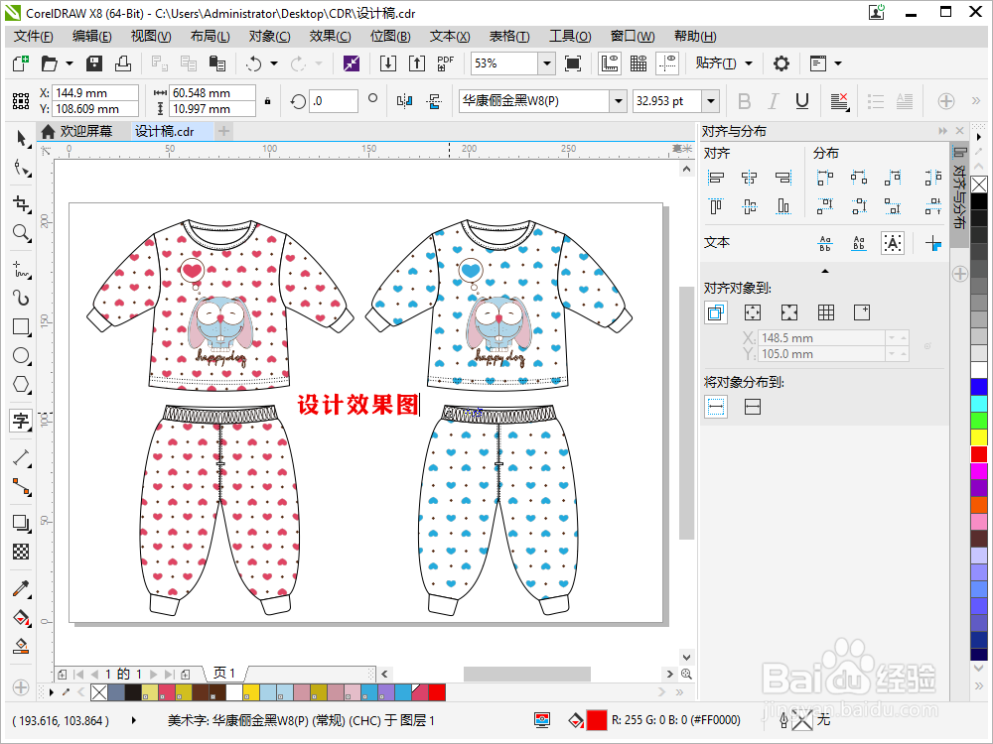Open the font name dropdown arrow

[x=618, y=101]
